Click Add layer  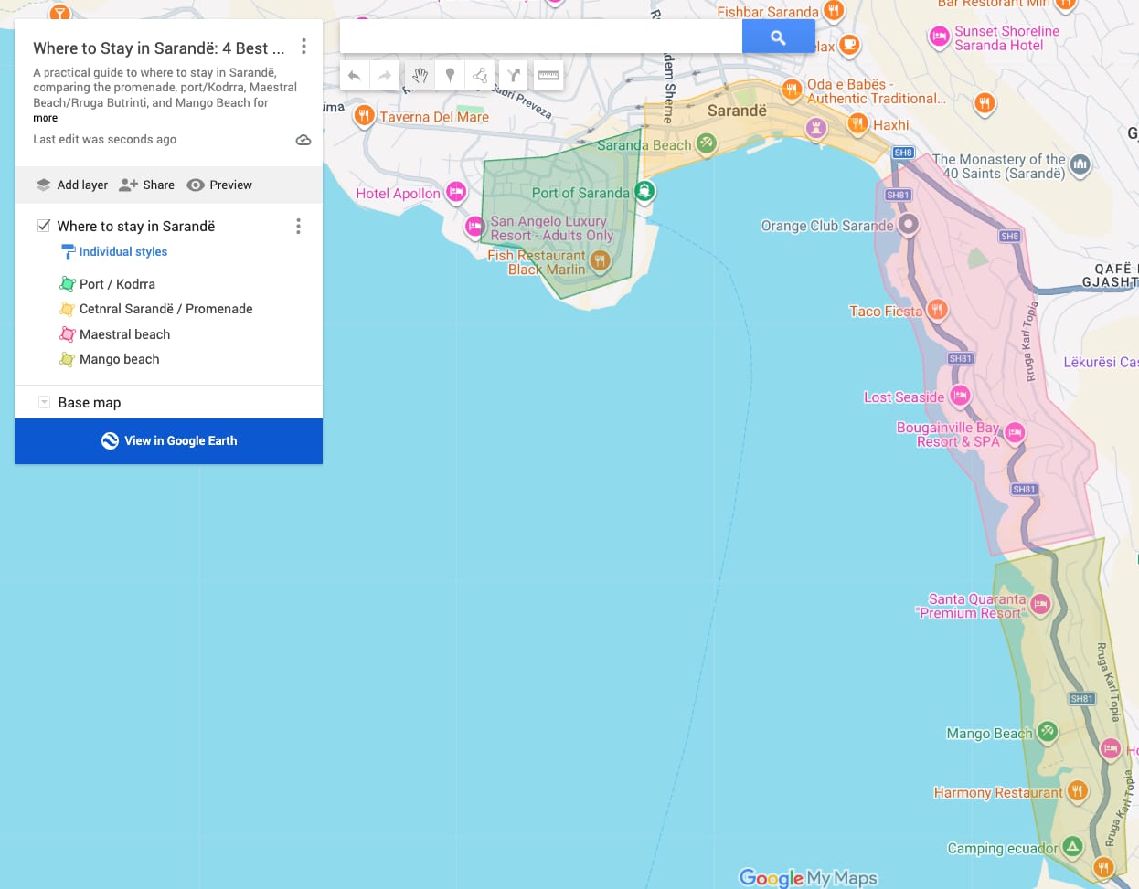(71, 185)
